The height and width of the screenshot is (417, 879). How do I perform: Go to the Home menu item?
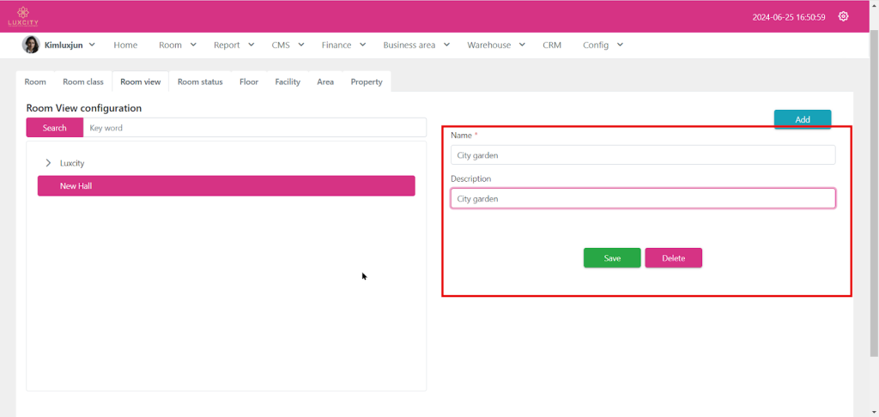pyautogui.click(x=125, y=45)
